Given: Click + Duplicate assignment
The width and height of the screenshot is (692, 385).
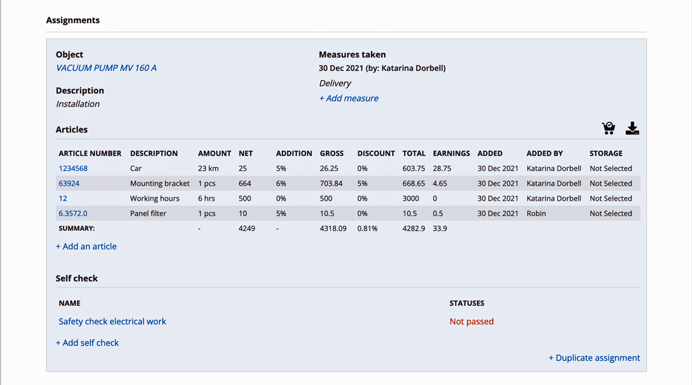Looking at the screenshot, I should pos(594,358).
